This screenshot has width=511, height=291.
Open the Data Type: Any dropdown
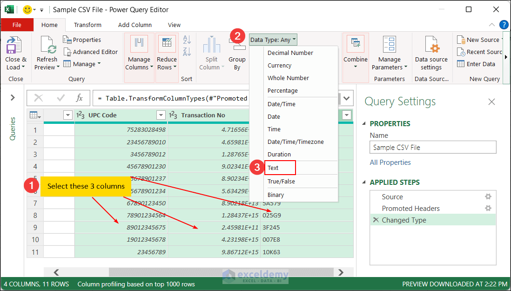pyautogui.click(x=273, y=40)
